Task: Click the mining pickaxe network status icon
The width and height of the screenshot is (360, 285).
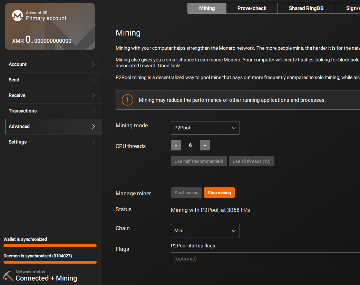Action: click(8, 276)
